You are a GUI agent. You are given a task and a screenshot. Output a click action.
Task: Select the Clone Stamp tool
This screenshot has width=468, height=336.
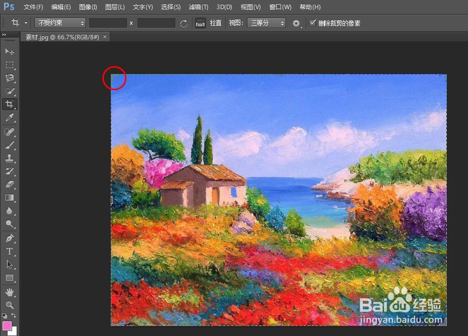pyautogui.click(x=10, y=158)
